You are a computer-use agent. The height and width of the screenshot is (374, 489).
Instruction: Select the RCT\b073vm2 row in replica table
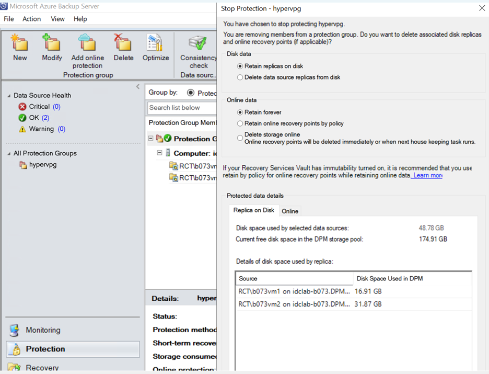coord(353,304)
